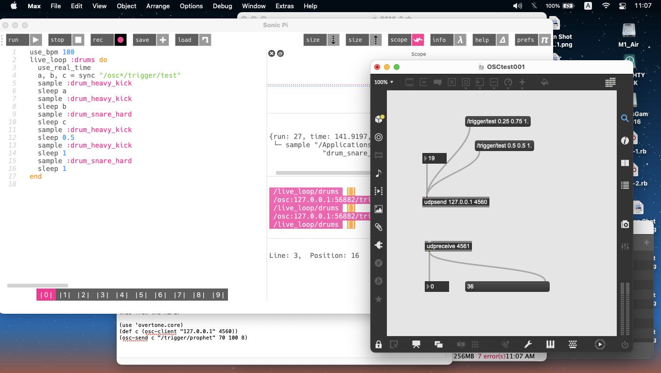
Task: Open the object browser cube icon
Action: click(379, 119)
